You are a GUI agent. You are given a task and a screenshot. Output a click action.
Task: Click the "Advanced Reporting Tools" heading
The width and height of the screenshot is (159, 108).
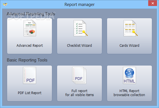pyautogui.click(x=31, y=14)
